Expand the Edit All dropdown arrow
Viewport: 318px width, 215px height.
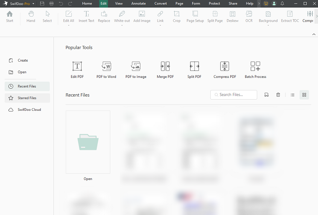tap(69, 25)
